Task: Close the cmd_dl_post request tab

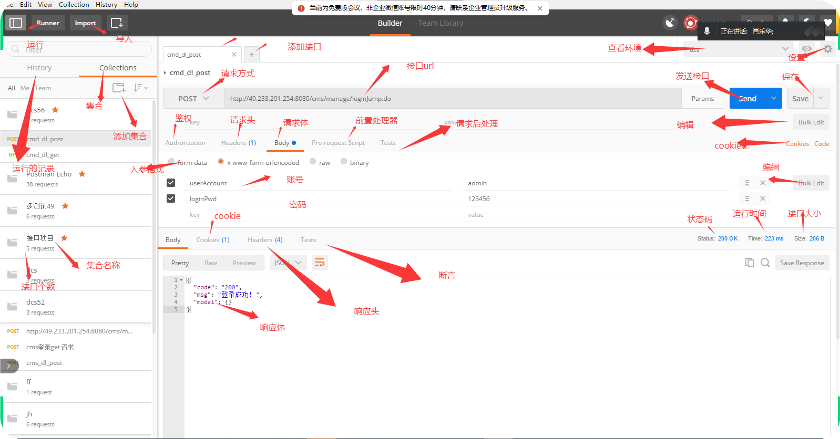Action: 234,54
